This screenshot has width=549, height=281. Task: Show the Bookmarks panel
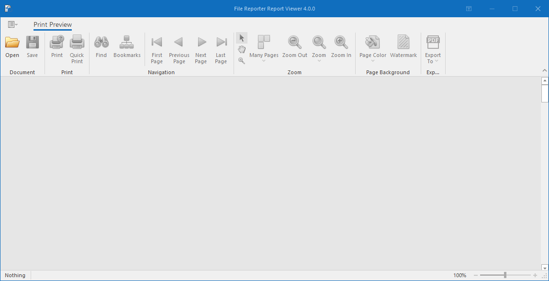pos(127,46)
